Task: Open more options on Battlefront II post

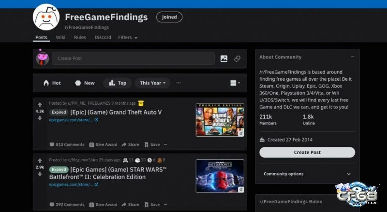Action: [x=165, y=204]
